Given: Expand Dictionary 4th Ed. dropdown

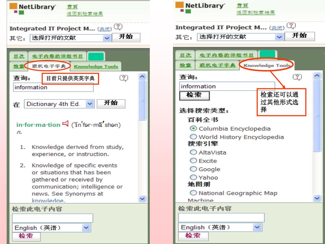Looking at the screenshot, I should [x=90, y=104].
